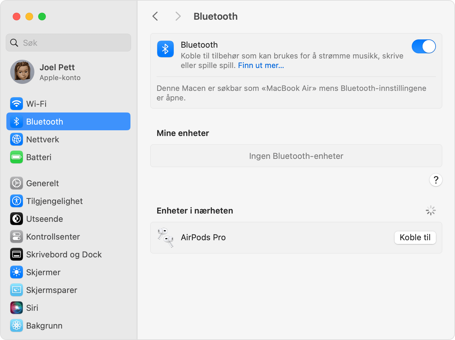Click the Kontrollsenter icon
Screen dimensions: 455x340
tap(17, 236)
